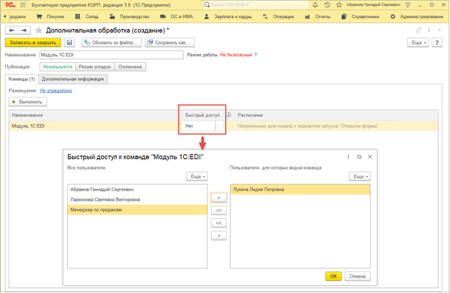Open the main menu hamburger icon
Viewport: 450px width, 293px height.
[23, 5]
